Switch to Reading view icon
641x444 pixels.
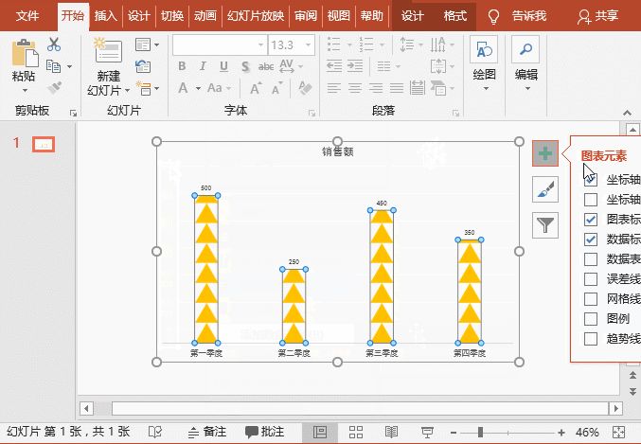pyautogui.click(x=391, y=432)
